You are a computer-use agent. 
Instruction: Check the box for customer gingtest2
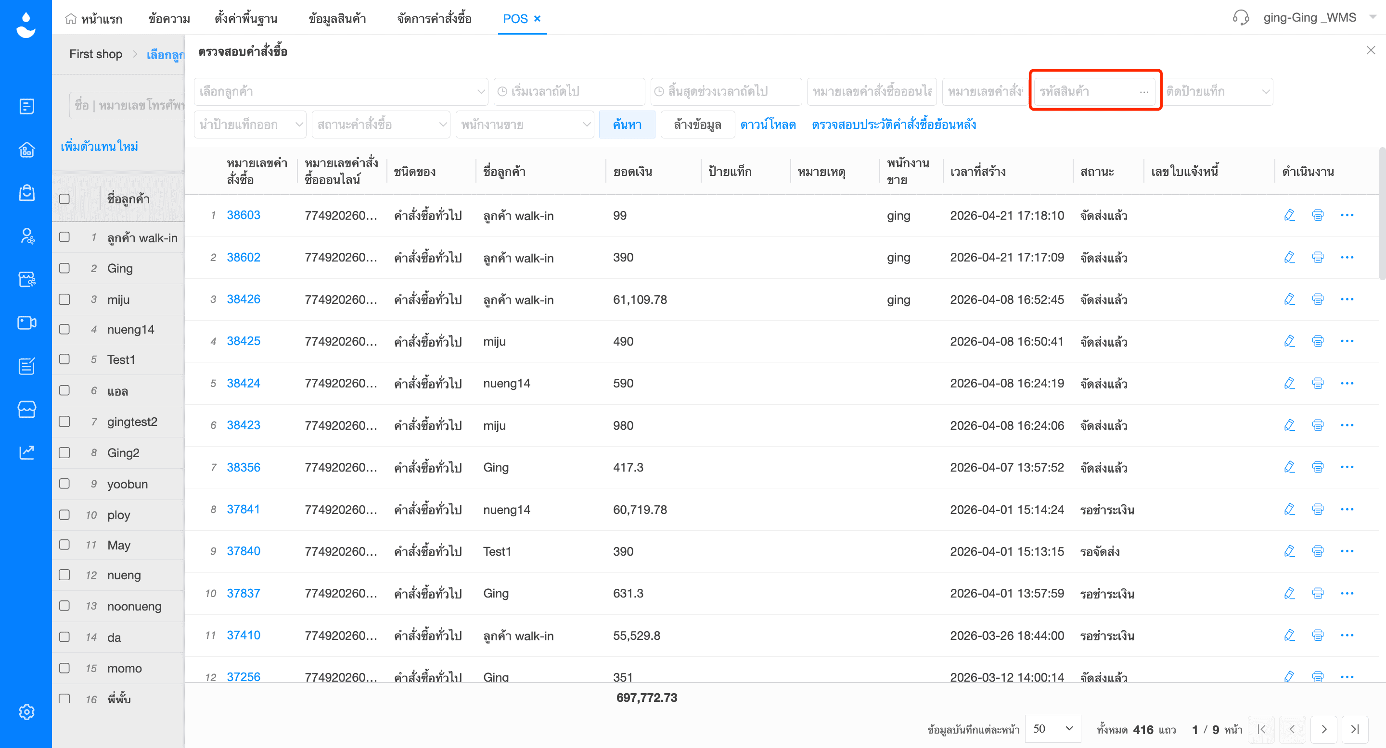pyautogui.click(x=64, y=421)
